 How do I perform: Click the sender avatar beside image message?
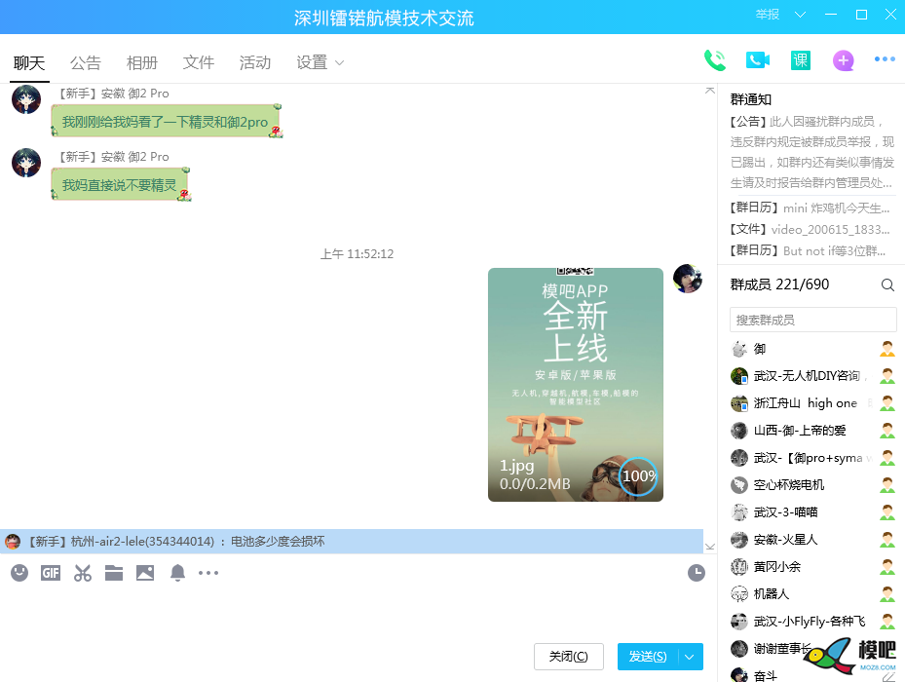click(x=688, y=279)
